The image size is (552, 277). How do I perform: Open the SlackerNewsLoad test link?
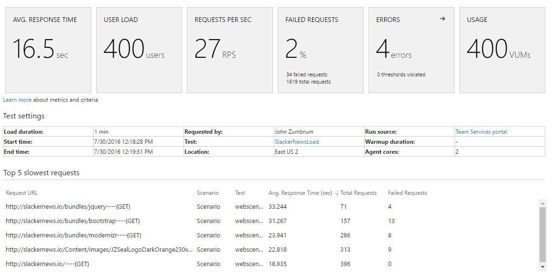[296, 142]
